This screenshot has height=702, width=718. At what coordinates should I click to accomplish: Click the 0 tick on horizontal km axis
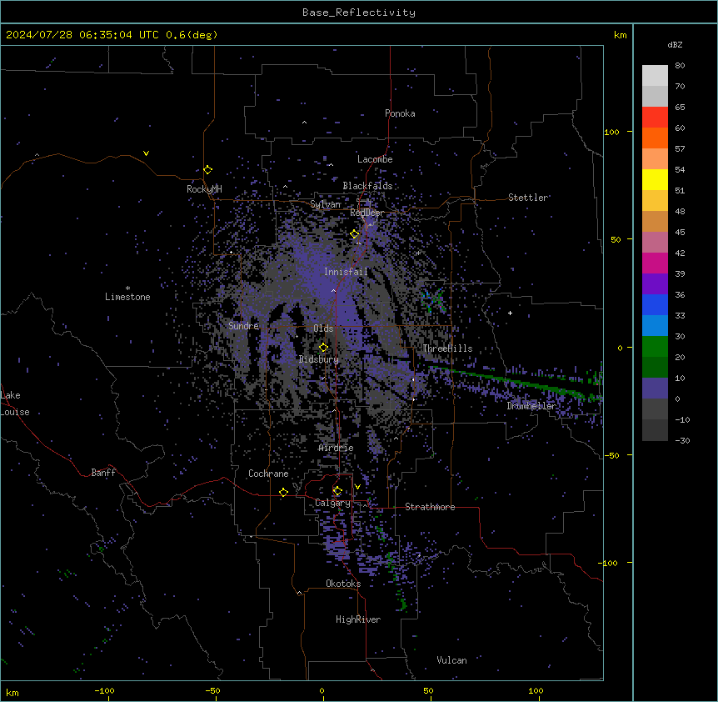coord(322,691)
